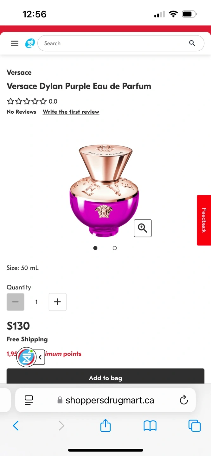Decrease quantity with the minus button
The height and width of the screenshot is (456, 211).
point(15,302)
